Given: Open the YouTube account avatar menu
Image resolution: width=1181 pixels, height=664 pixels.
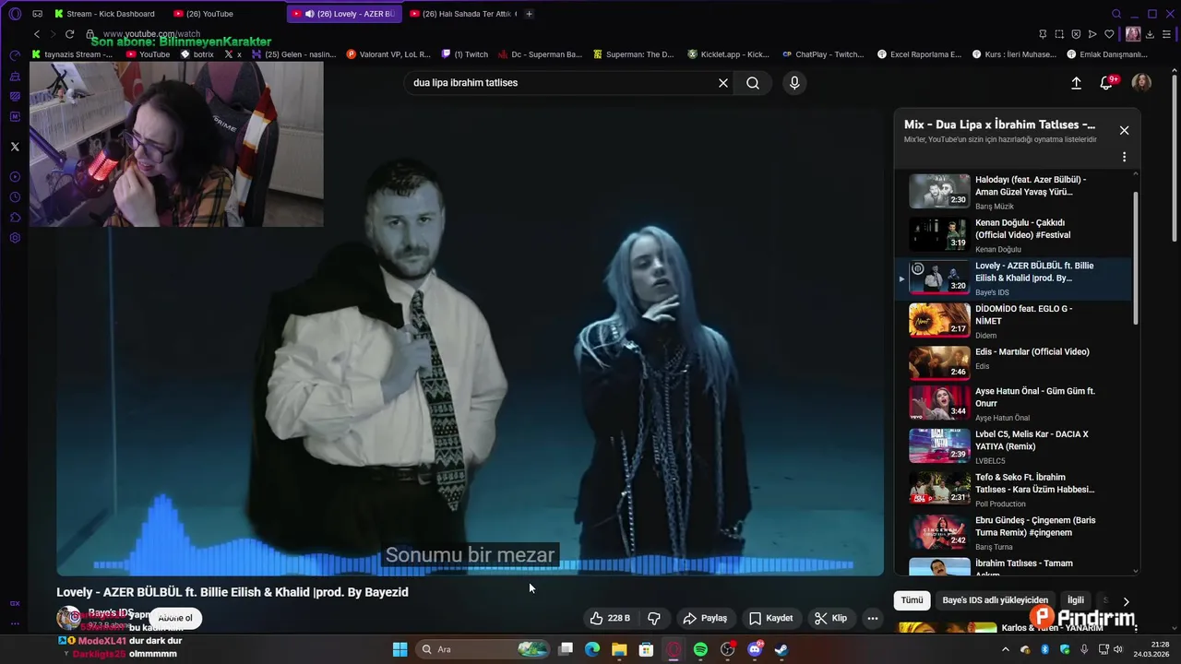Looking at the screenshot, I should (1141, 83).
